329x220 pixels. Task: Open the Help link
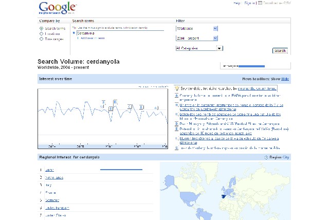(236, 3)
